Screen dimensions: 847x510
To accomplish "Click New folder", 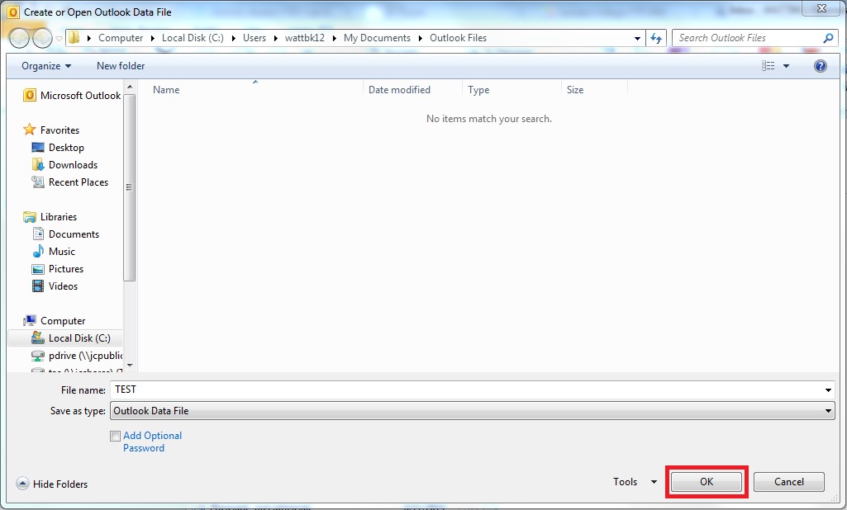I will (x=121, y=66).
